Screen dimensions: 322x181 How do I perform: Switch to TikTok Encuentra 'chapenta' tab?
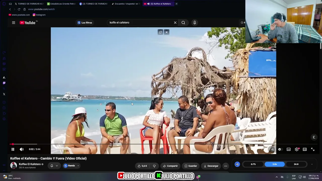[x=126, y=4]
